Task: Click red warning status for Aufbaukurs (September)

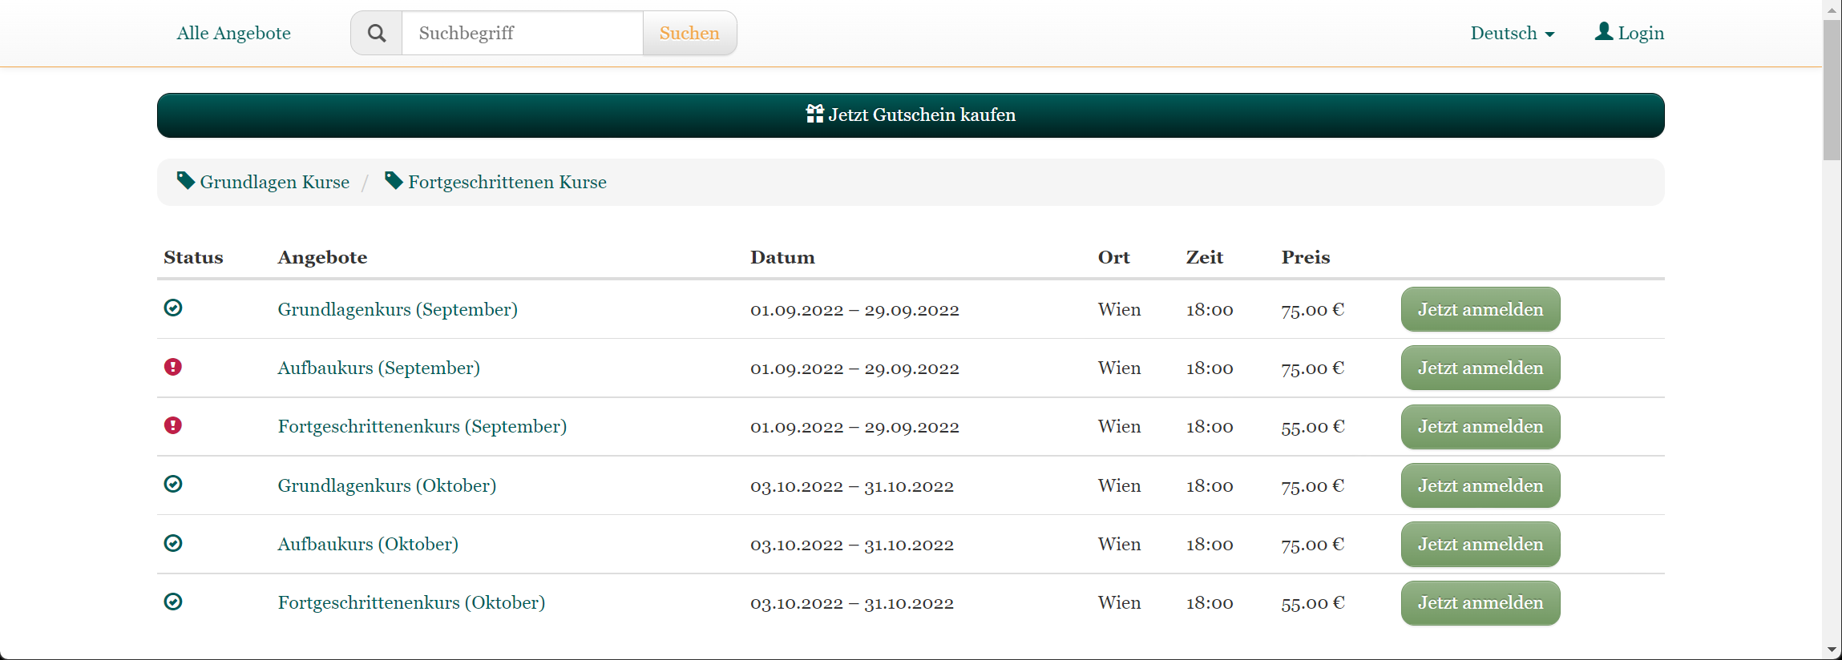Action: (173, 367)
